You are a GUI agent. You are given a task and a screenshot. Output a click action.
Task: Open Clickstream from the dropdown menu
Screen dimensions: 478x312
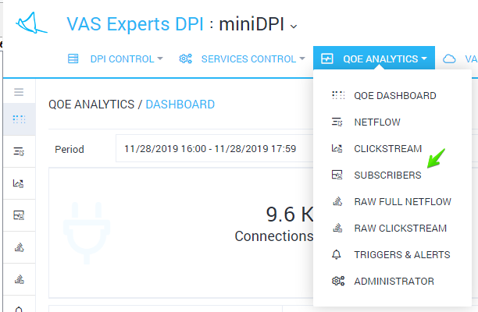coord(387,149)
